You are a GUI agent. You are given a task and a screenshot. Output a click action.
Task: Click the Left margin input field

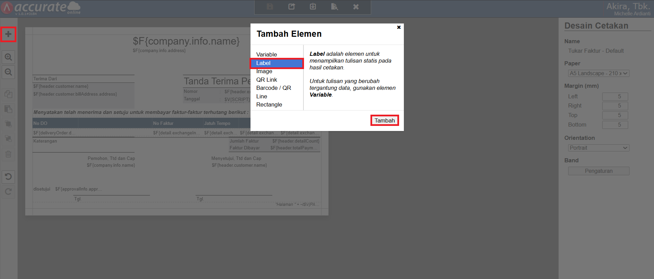[615, 97]
